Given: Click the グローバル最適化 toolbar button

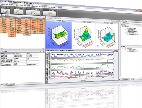Looking at the screenshot, I should 33,12.
